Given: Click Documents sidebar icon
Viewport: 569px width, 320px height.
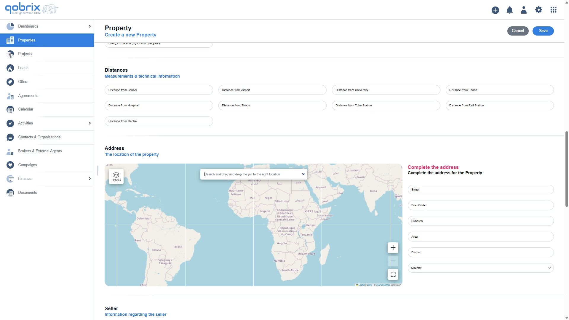Looking at the screenshot, I should tap(10, 193).
